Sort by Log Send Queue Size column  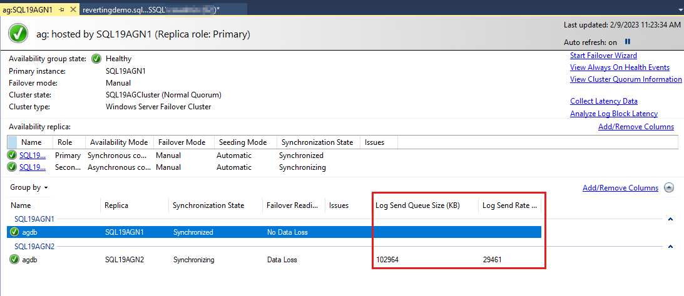coord(417,205)
